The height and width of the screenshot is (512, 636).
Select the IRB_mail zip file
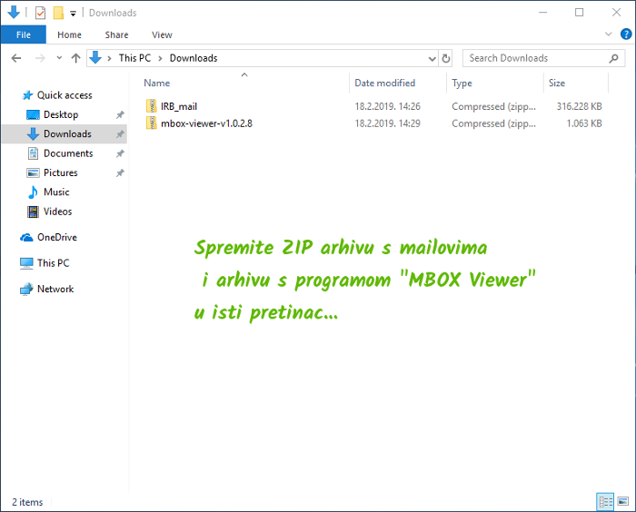179,106
